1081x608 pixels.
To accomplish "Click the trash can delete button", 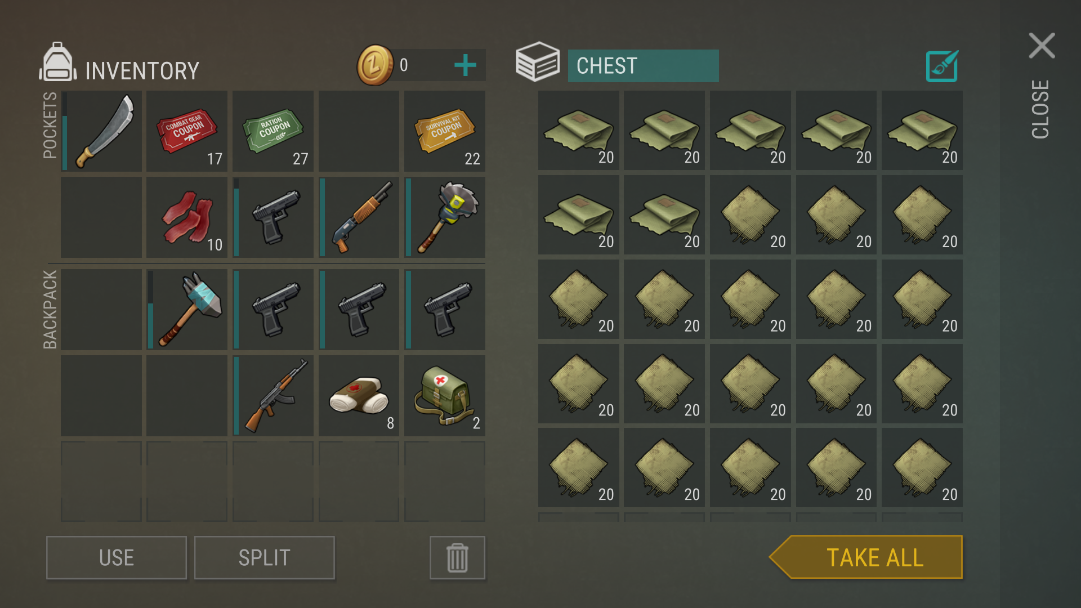I will pos(457,558).
